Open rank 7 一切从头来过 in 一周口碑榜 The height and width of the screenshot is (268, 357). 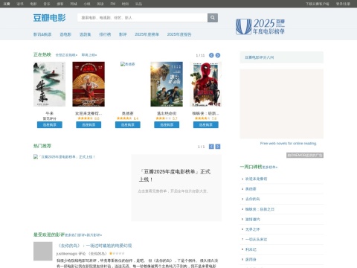256,240
